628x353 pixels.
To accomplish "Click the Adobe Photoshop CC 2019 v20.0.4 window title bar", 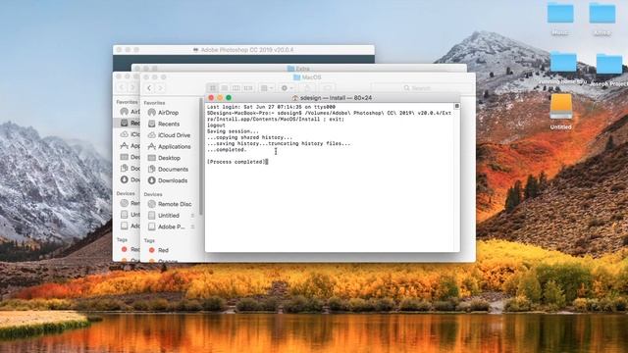I will [243, 50].
